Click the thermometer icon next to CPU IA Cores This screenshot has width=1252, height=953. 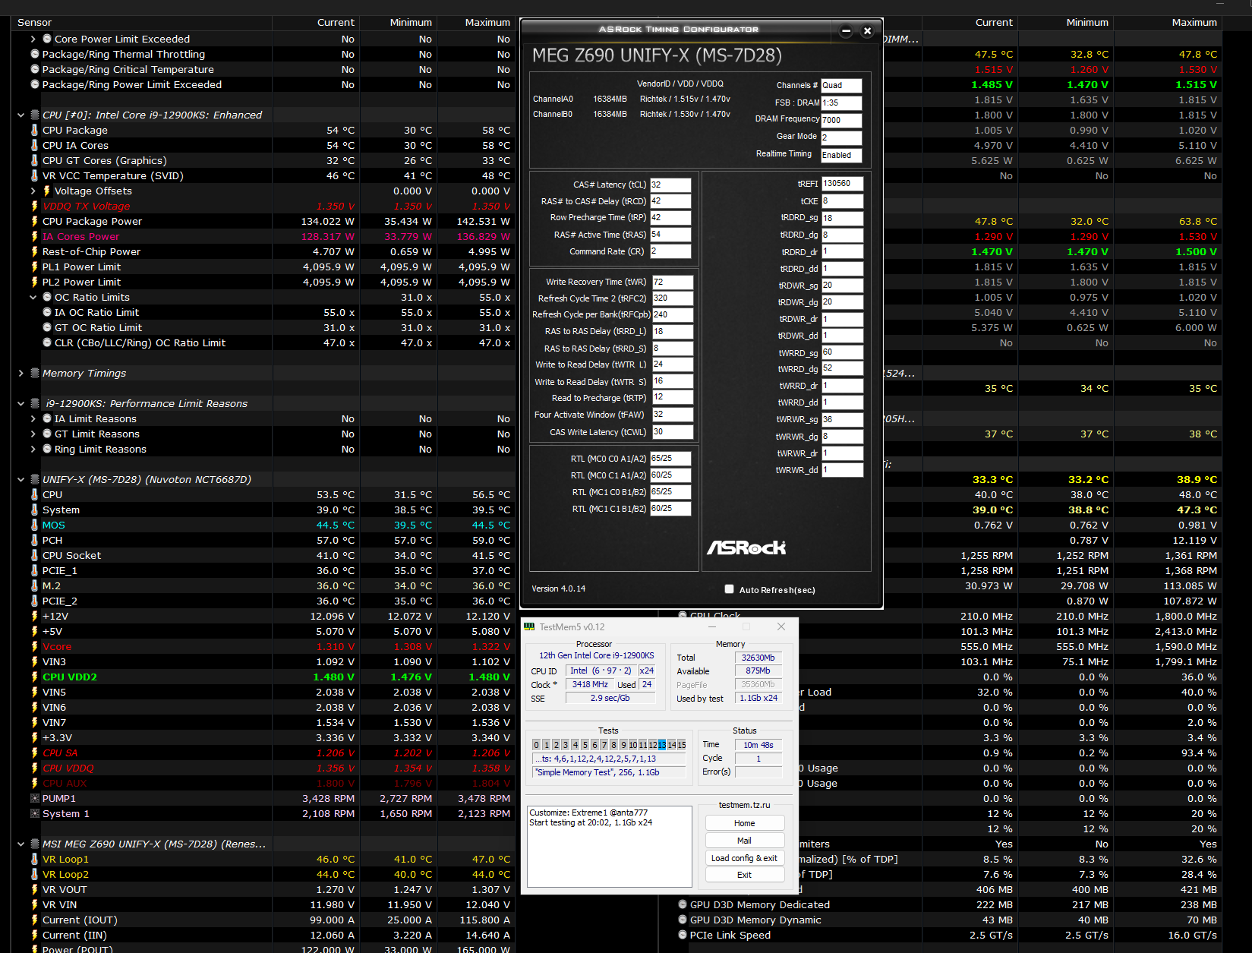click(x=34, y=145)
